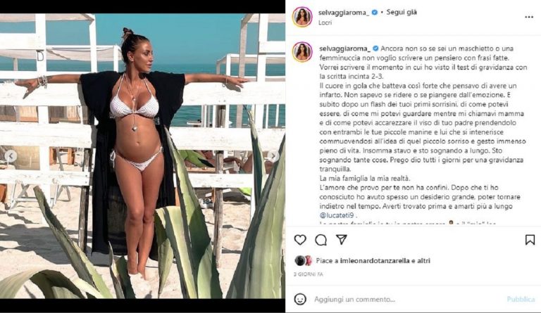Open the Locri location link
The height and width of the screenshot is (313, 541).
point(325,23)
